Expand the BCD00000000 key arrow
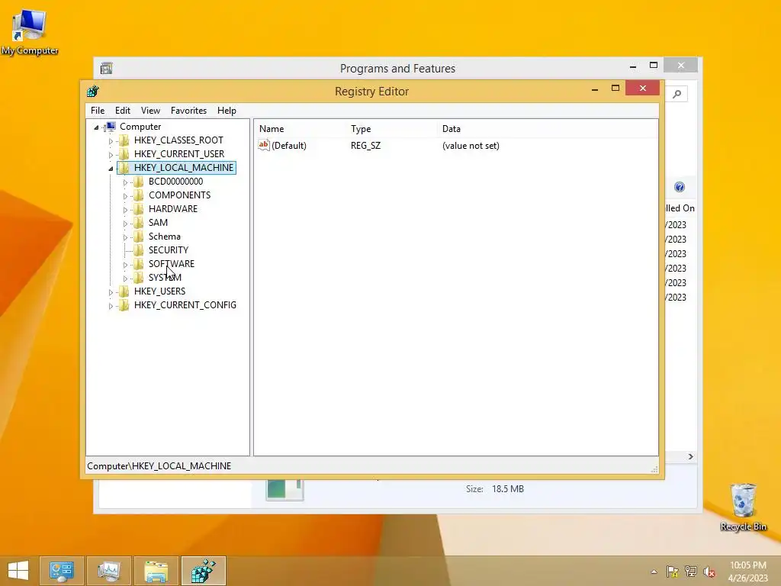Screen dimensions: 781x586 (x=126, y=182)
